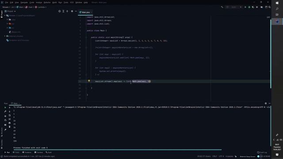Viewport: 283px width, 159px height.
Task: Expand the blue src folder
Action: click(8, 28)
